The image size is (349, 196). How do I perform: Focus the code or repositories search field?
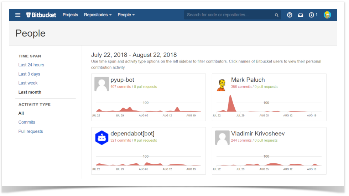pyautogui.click(x=232, y=15)
